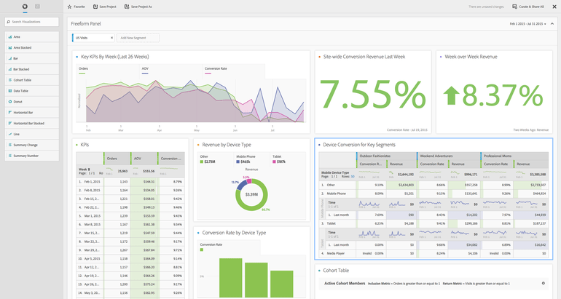This screenshot has height=299, width=561.
Task: Switch to the second panel tab icon
Action: pos(37,7)
